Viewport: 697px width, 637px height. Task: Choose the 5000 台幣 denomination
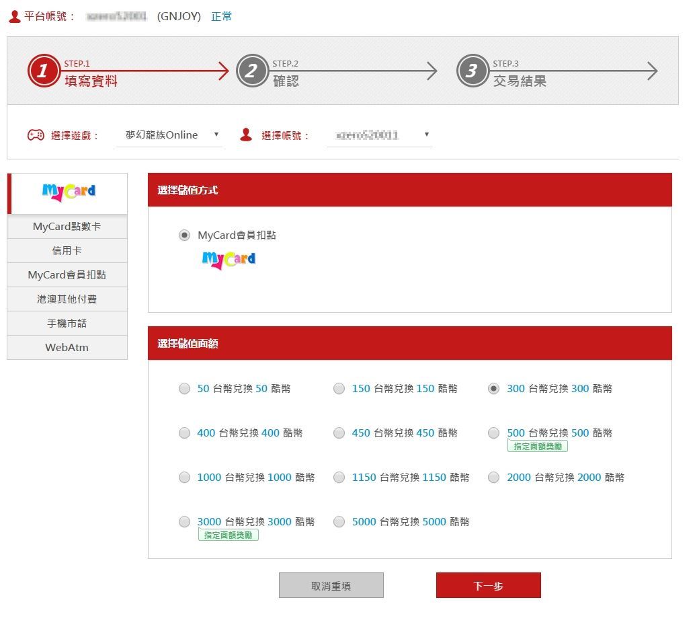tap(339, 521)
